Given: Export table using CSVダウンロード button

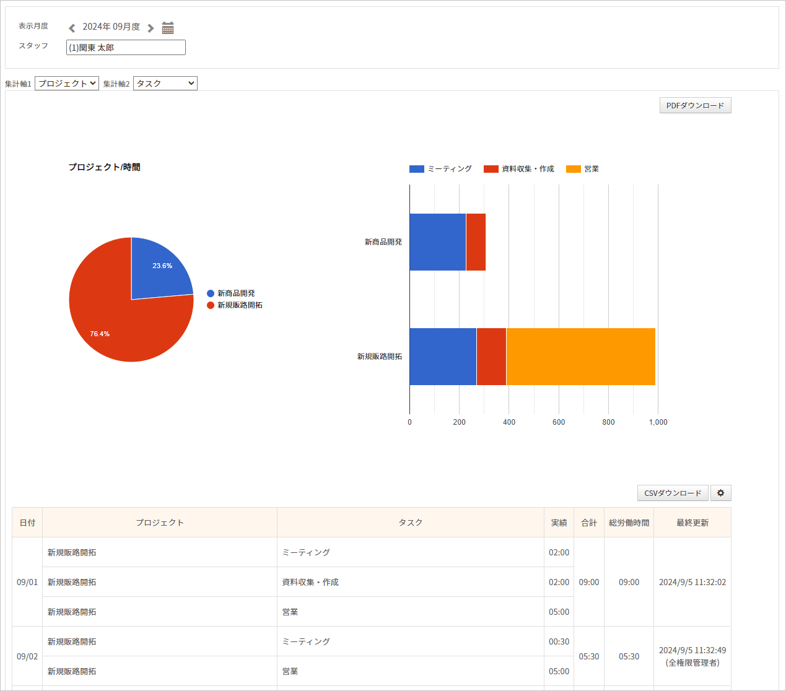Looking at the screenshot, I should 673,493.
